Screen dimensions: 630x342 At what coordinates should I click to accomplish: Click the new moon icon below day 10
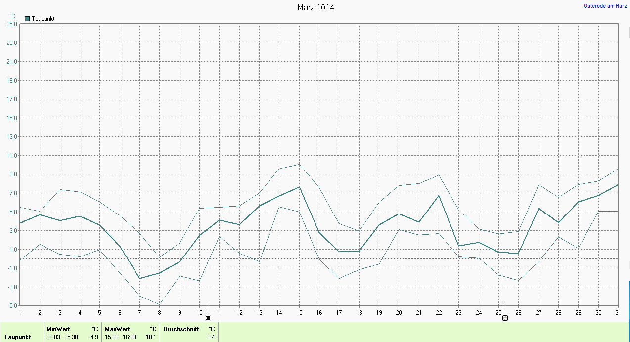(208, 318)
